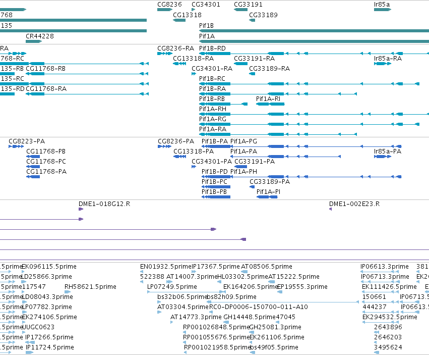The height and width of the screenshot is (355, 429).
Task: Click the AT08506.5prime EST label
Action: coord(266,267)
